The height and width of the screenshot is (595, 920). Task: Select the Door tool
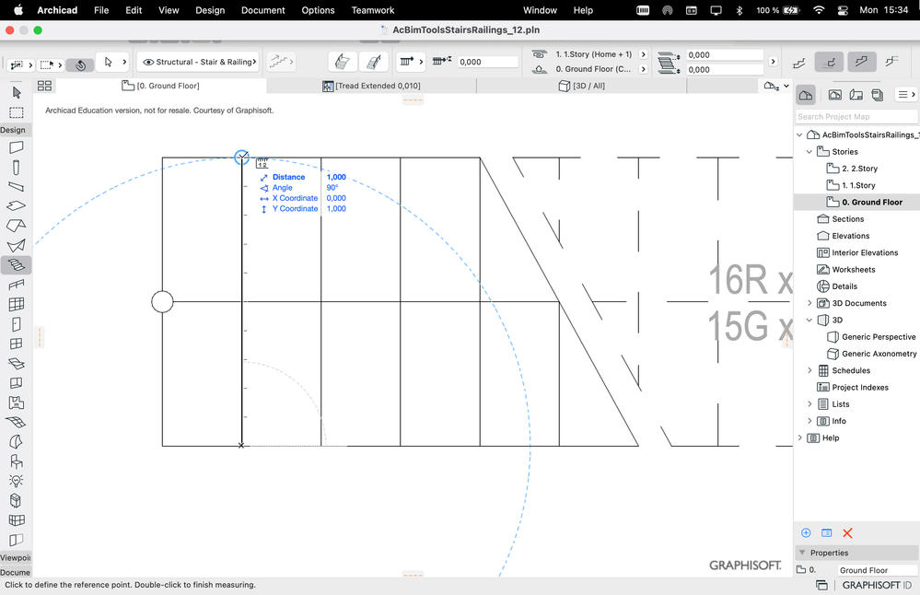click(x=16, y=324)
